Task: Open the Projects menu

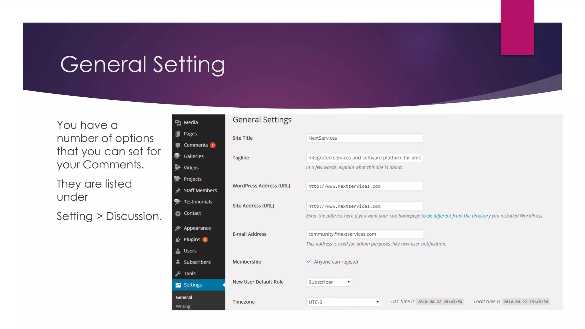Action: pyautogui.click(x=199, y=179)
